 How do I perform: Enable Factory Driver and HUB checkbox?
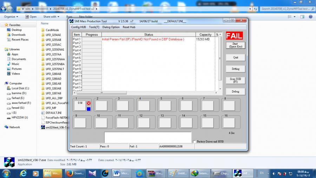click(195, 142)
